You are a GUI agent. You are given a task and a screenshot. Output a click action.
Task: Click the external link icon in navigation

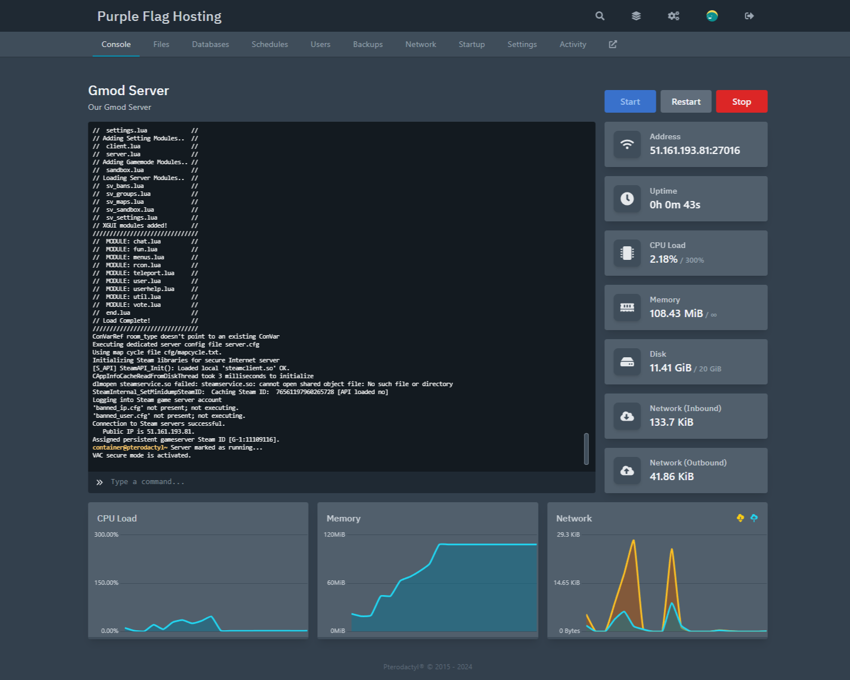(613, 44)
